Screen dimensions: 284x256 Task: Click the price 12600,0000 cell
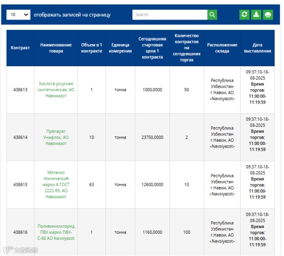(152, 185)
